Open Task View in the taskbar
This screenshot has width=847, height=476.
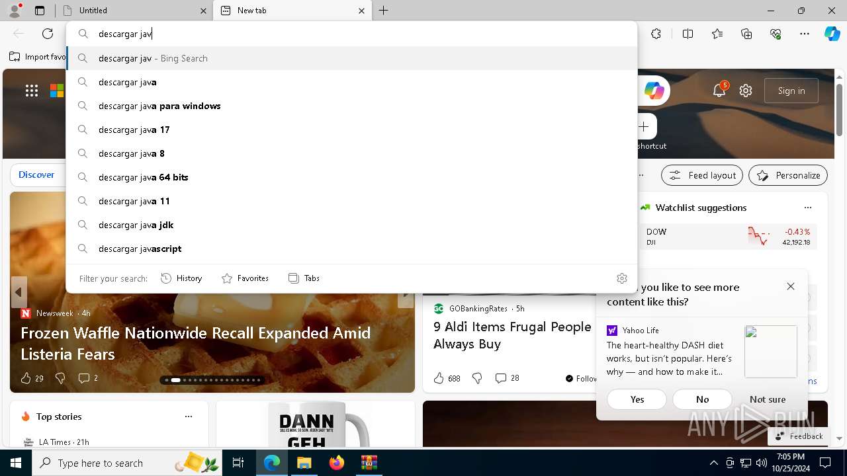tap(238, 463)
